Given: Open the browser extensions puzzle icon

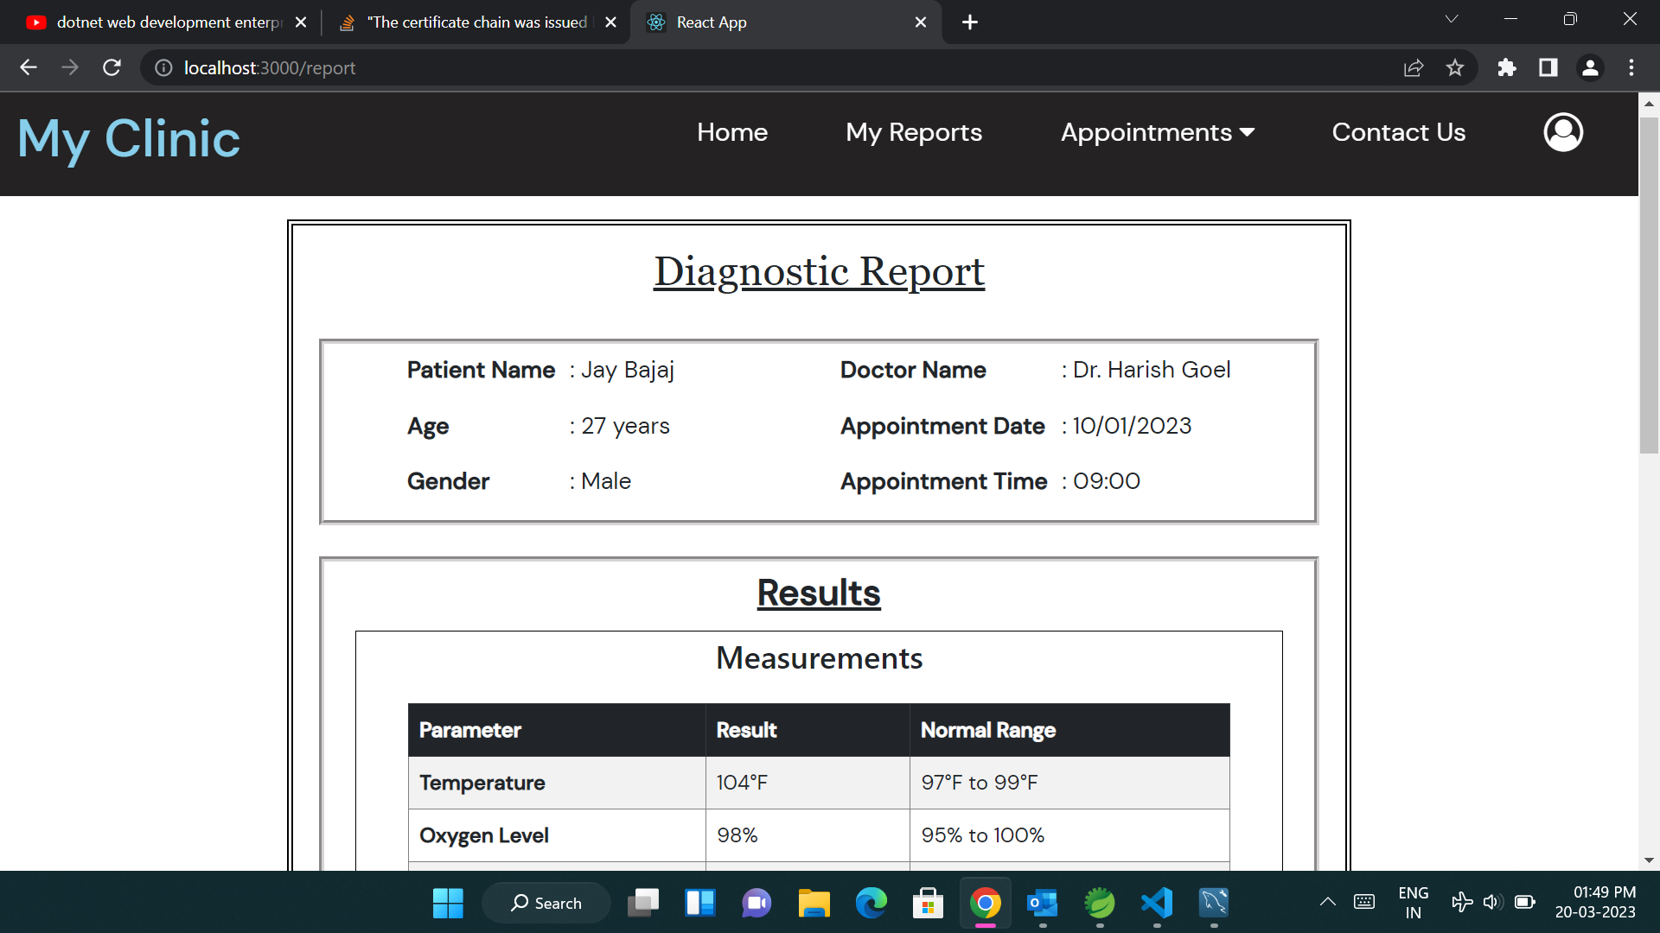Looking at the screenshot, I should click(x=1506, y=67).
